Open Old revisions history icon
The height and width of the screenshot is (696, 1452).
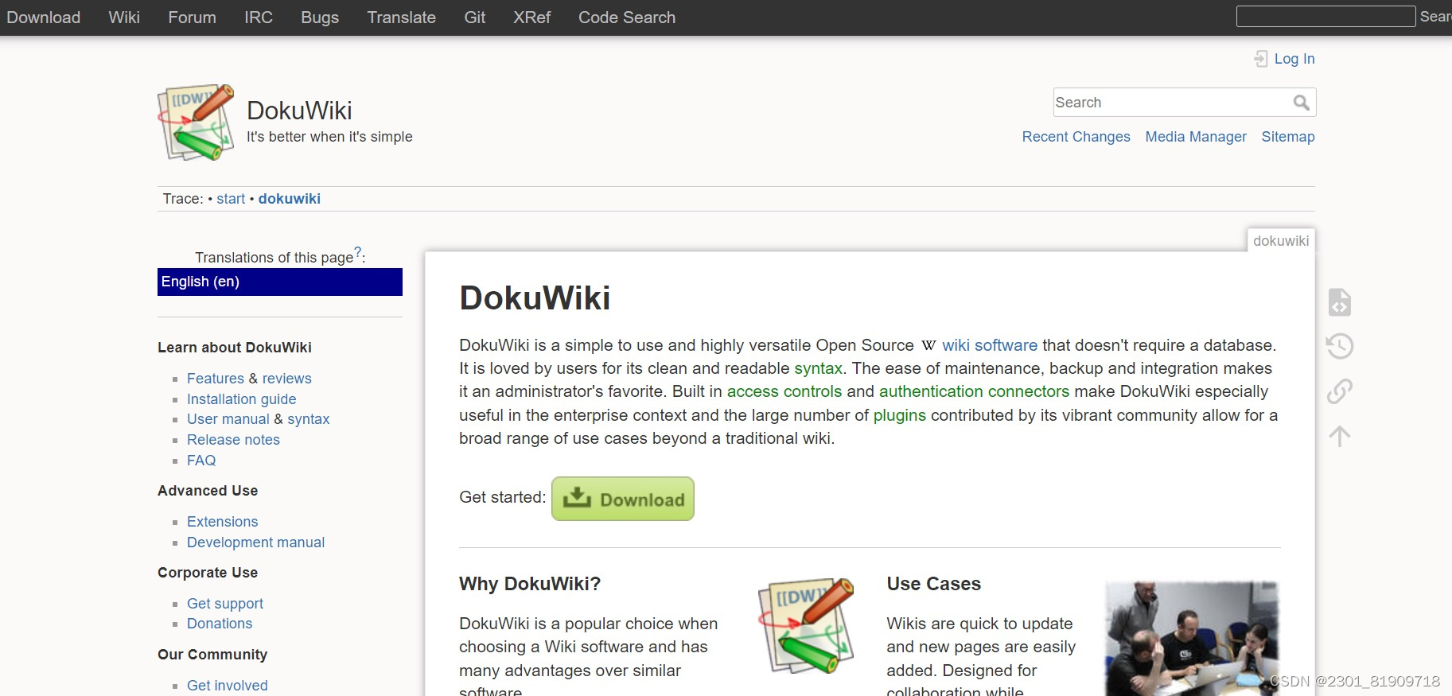(x=1340, y=346)
